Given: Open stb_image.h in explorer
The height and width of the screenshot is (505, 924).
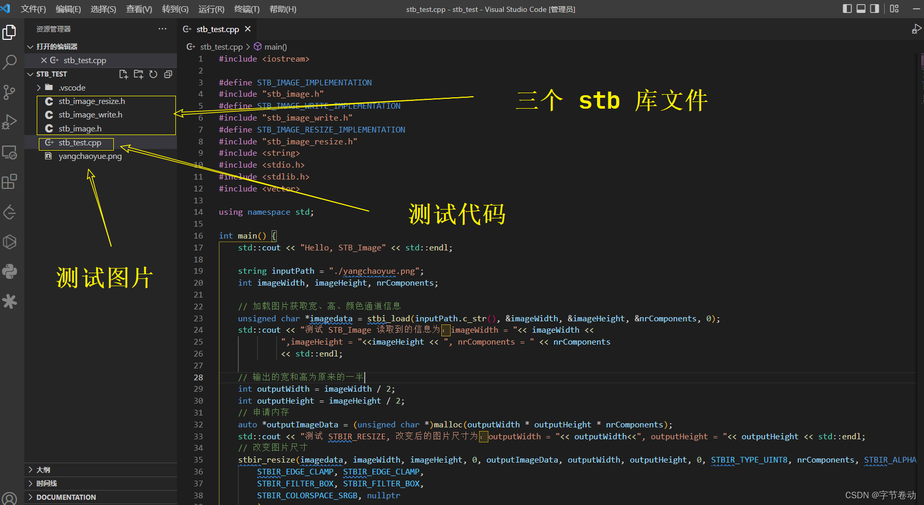Looking at the screenshot, I should [80, 128].
